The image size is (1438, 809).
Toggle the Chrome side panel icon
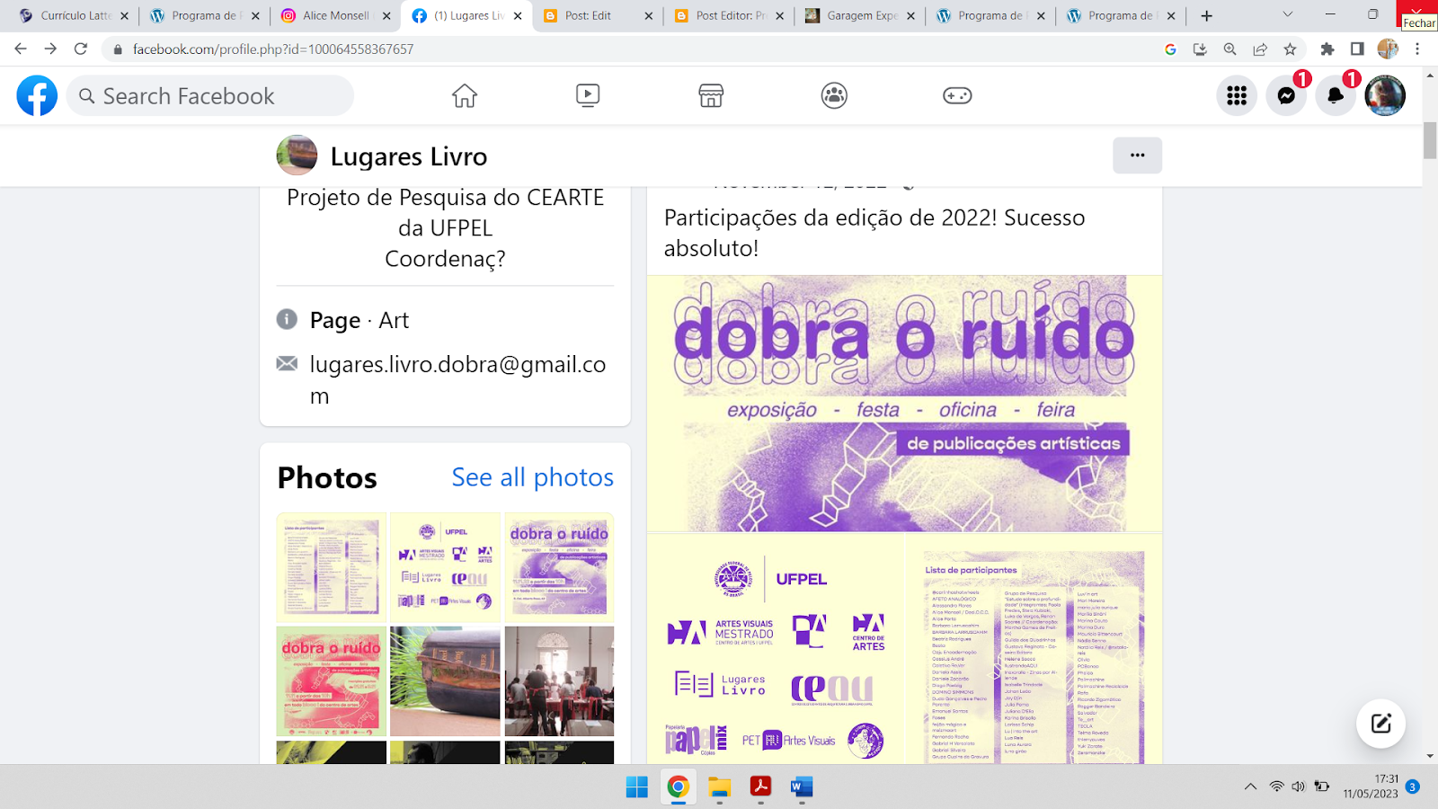coord(1357,49)
